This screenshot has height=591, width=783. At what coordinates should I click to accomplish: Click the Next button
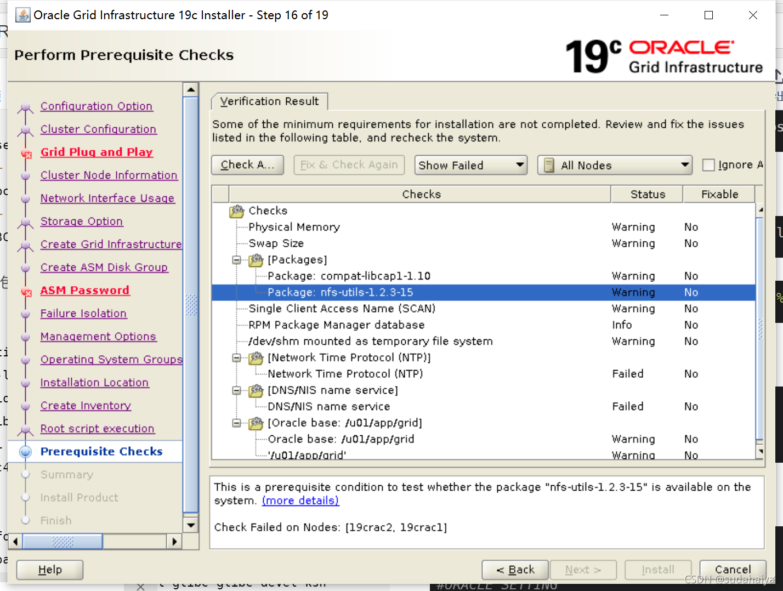583,570
